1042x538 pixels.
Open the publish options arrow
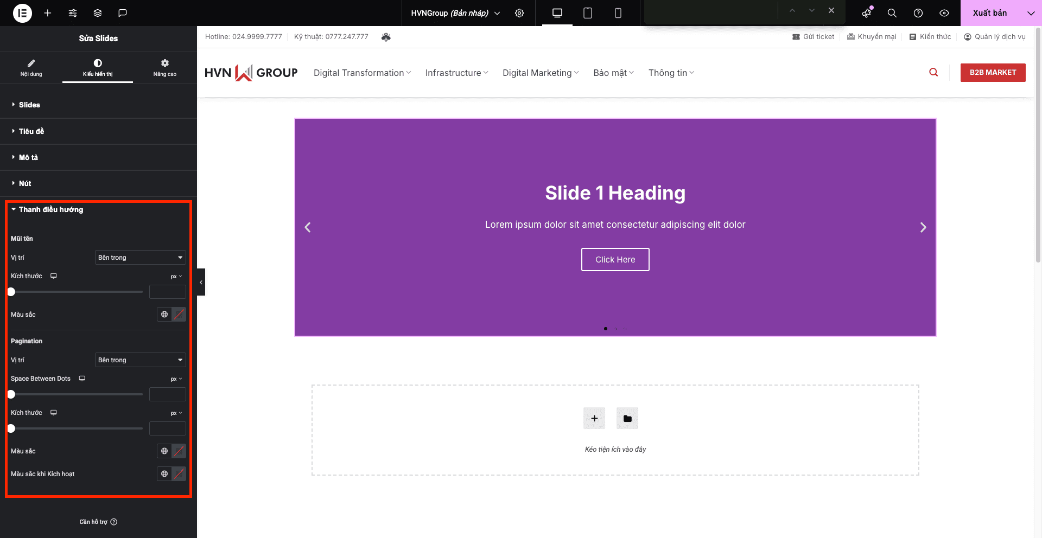tap(1031, 13)
